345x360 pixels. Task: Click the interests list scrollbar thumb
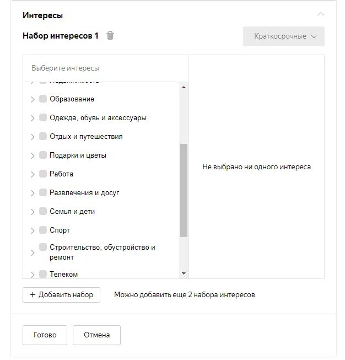tap(184, 189)
